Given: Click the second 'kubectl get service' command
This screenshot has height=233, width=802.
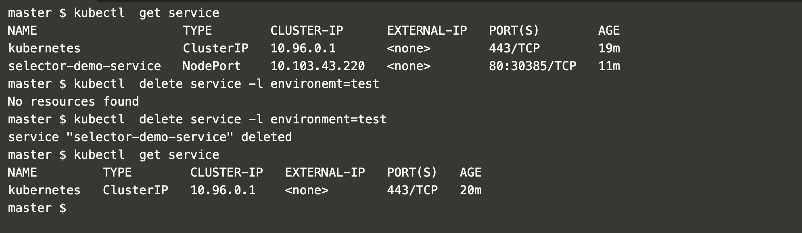Looking at the screenshot, I should pyautogui.click(x=146, y=155).
